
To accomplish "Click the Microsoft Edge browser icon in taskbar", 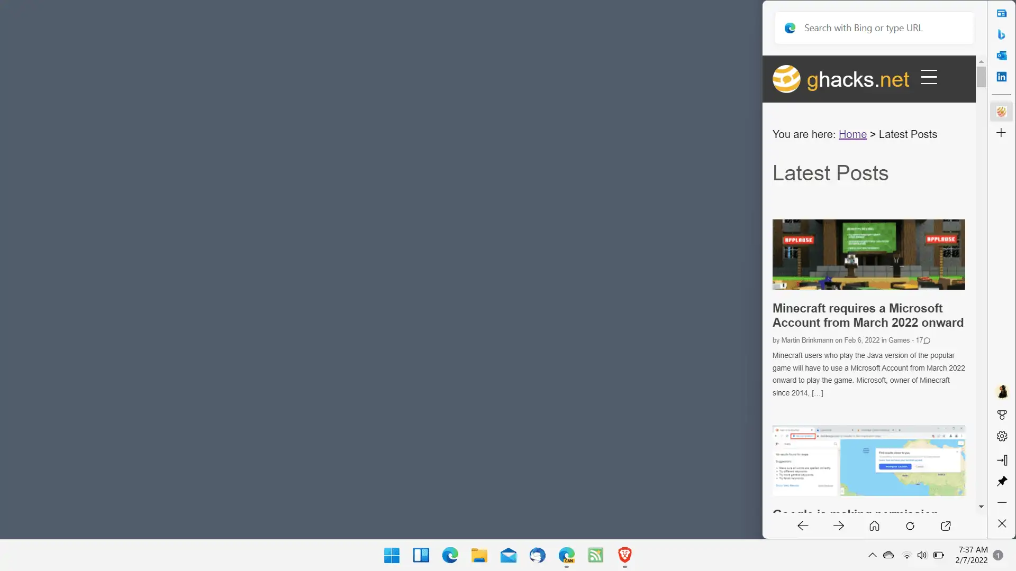I will pos(450,556).
